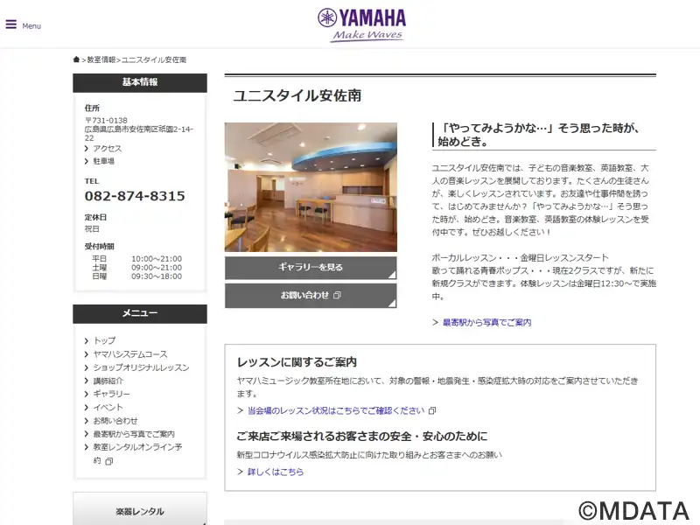Click the Yamaha logo

360,24
